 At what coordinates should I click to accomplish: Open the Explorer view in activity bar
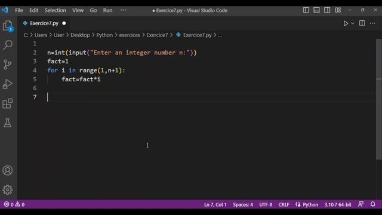tap(8, 26)
